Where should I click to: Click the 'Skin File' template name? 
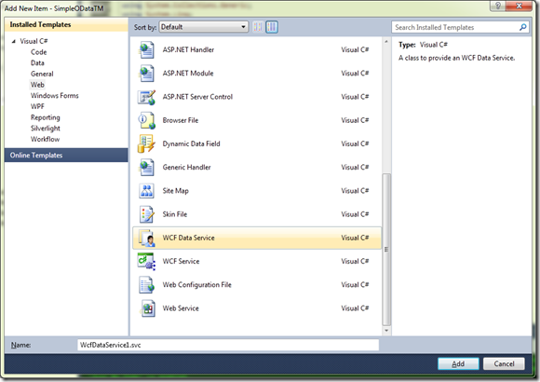click(x=175, y=214)
